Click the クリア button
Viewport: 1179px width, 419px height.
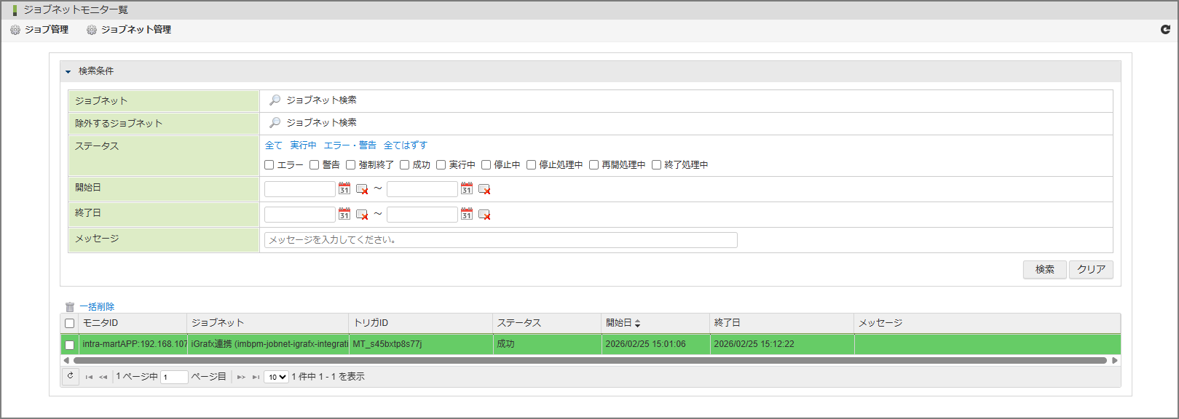point(1091,269)
